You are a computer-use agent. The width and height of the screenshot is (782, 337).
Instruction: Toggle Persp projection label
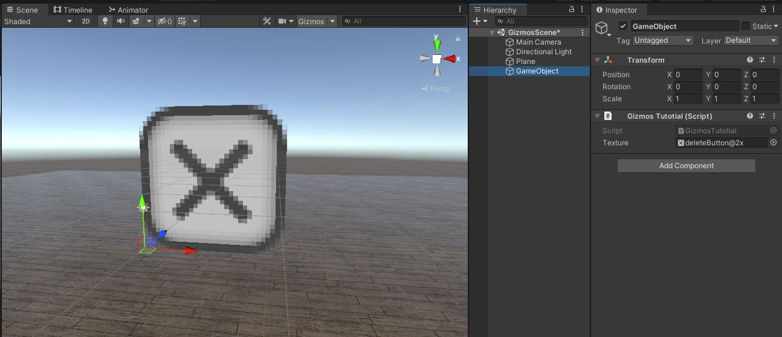tap(436, 89)
